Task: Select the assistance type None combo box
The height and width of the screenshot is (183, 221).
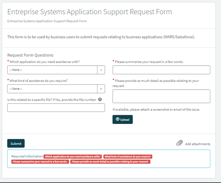Action: click(56, 89)
